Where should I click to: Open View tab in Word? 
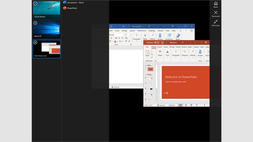pos(168,31)
